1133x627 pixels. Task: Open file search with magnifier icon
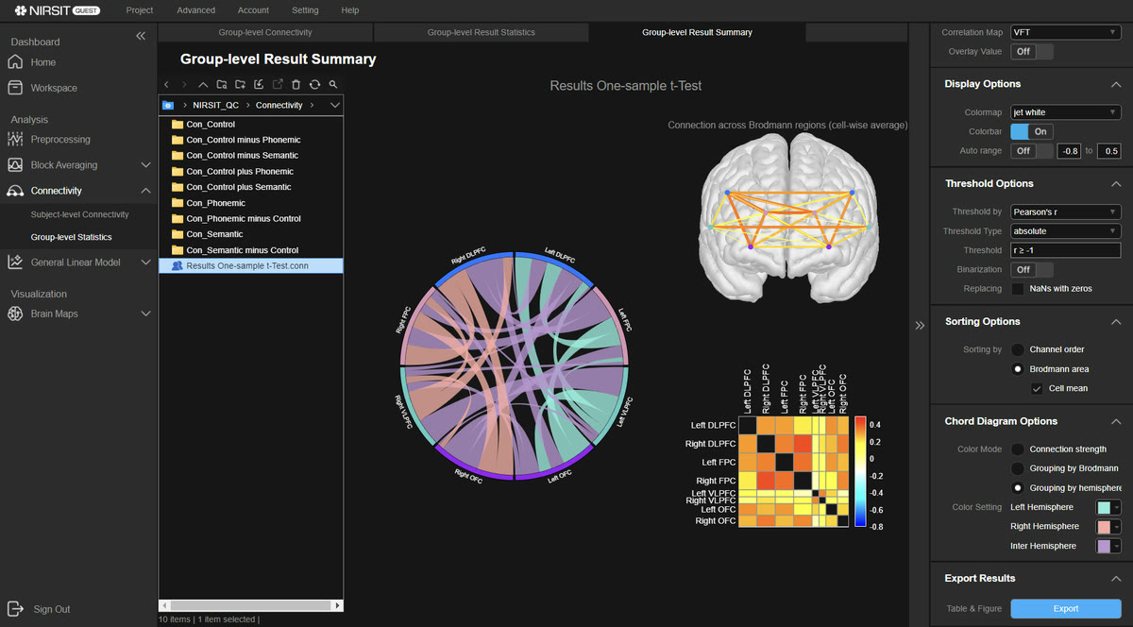[333, 84]
